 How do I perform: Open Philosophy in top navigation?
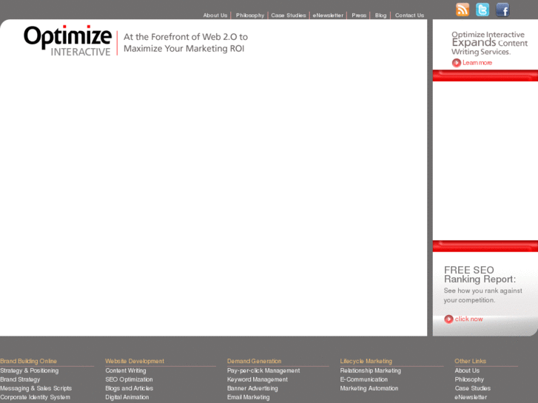coord(250,16)
